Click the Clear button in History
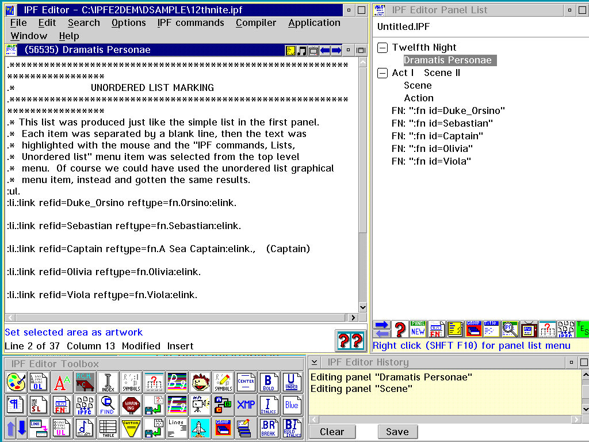 click(x=332, y=432)
